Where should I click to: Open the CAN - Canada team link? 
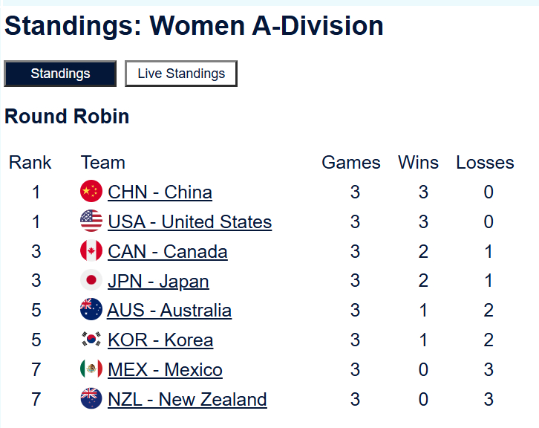(167, 252)
